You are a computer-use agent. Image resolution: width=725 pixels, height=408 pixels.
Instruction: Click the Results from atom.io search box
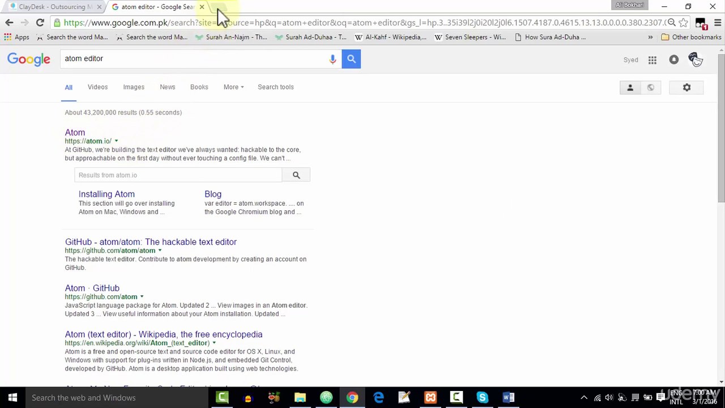178,175
